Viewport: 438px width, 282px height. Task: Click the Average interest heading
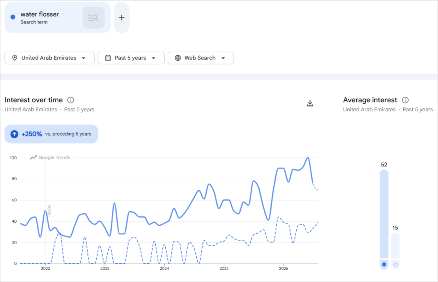pos(370,100)
